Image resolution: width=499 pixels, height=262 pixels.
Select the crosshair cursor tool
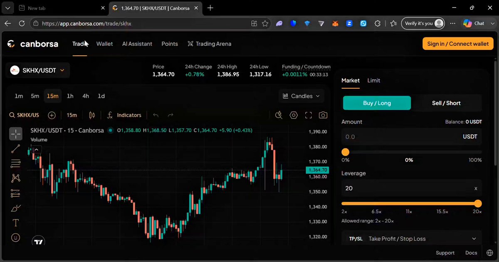pyautogui.click(x=16, y=133)
